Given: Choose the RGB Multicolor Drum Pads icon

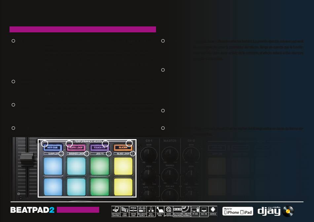Looking at the screenshot, I should click(x=177, y=211).
